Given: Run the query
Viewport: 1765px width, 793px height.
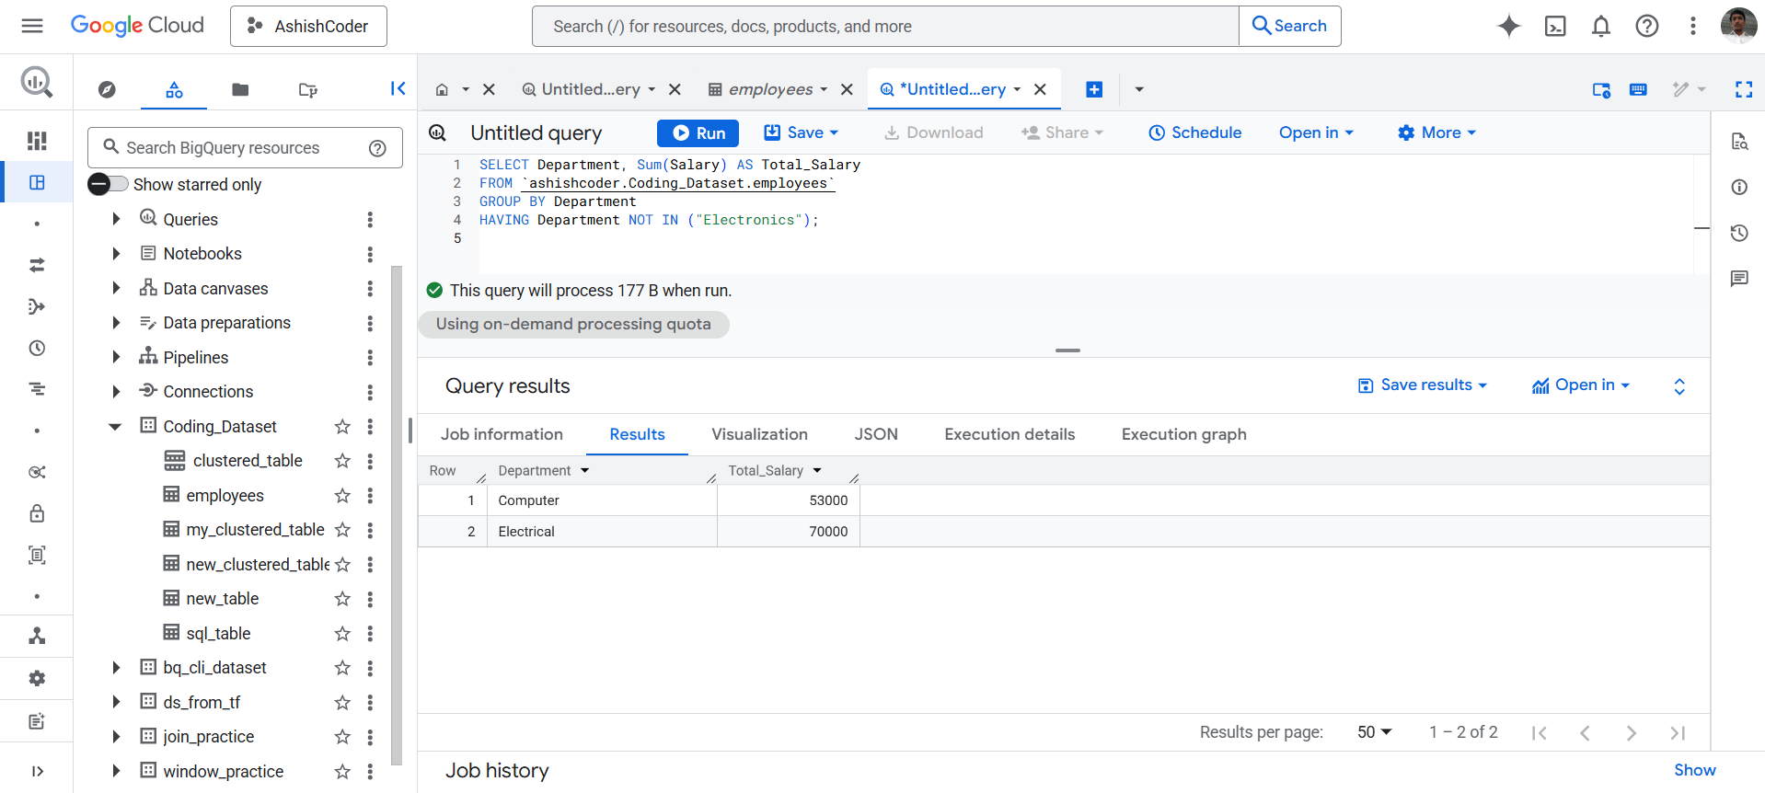Looking at the screenshot, I should [x=698, y=132].
